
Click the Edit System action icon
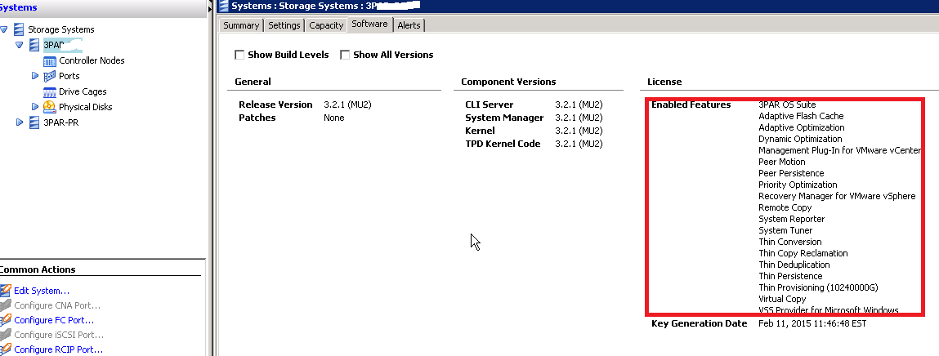click(6, 291)
